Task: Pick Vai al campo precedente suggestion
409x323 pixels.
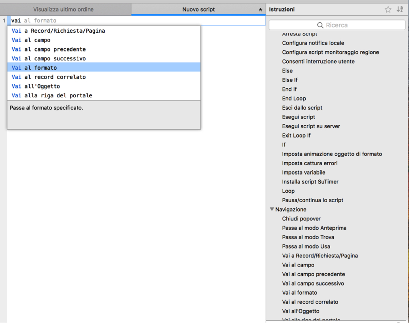Action: tap(104, 49)
